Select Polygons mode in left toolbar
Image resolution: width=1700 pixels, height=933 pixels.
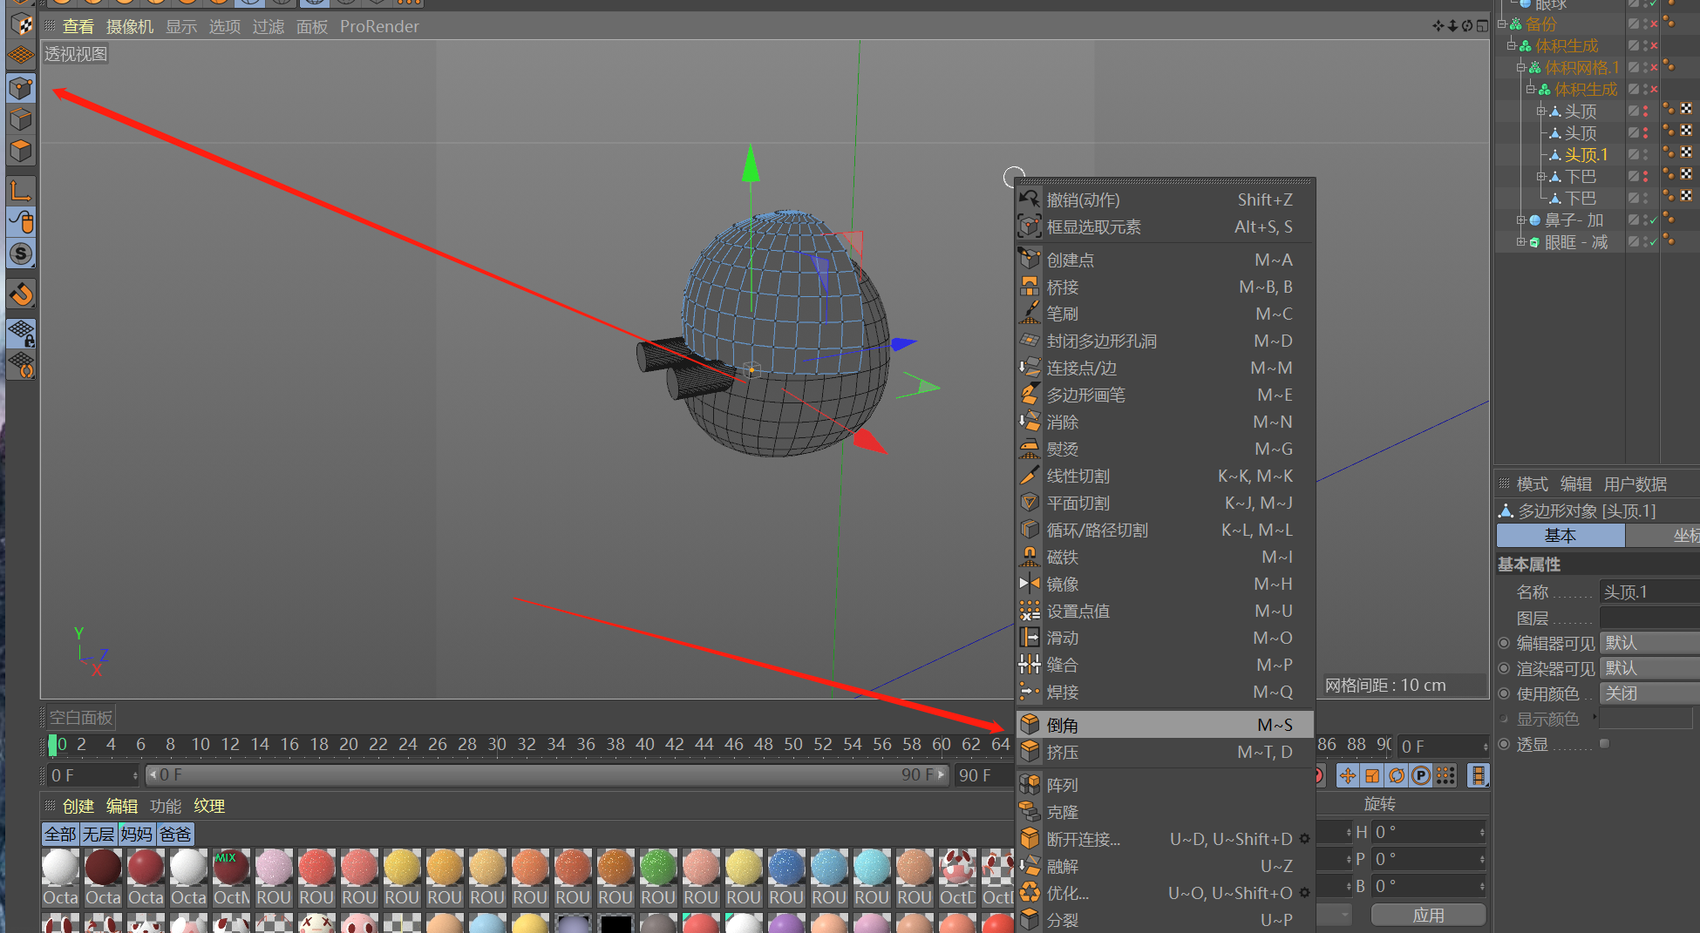pos(21,152)
